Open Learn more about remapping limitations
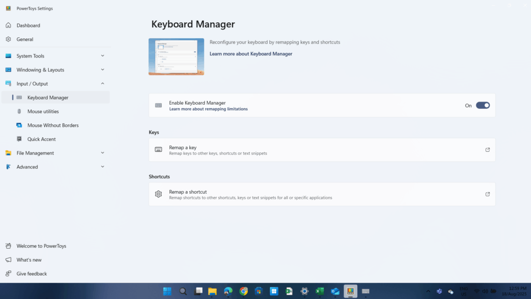 [208, 109]
